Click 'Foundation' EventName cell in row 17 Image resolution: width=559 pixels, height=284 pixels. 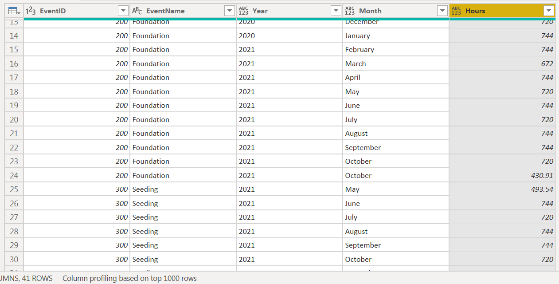183,78
